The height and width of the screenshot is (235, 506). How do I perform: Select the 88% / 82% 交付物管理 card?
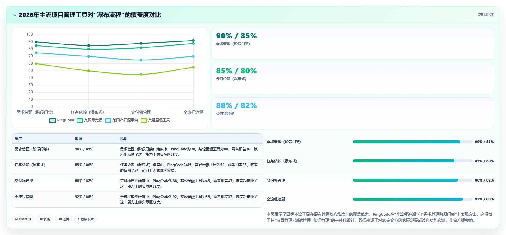(353, 113)
